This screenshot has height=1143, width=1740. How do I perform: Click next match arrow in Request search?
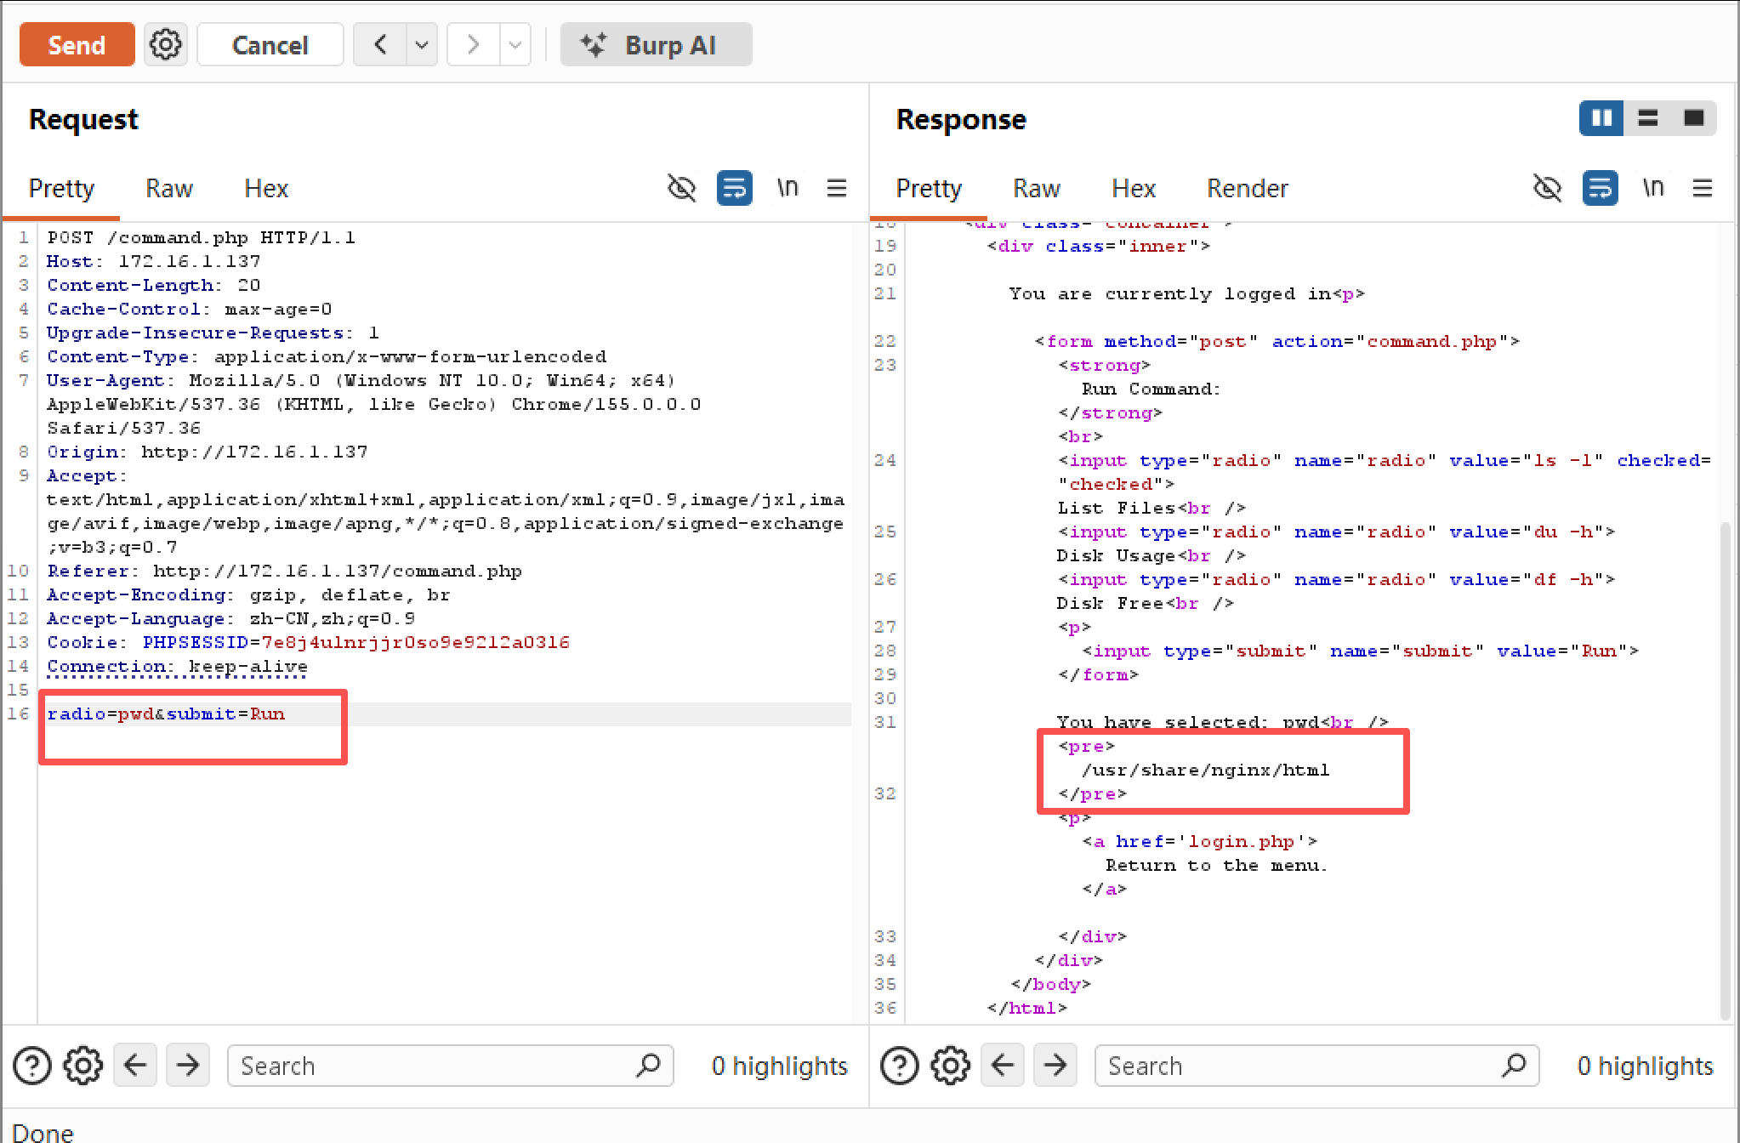coord(188,1066)
